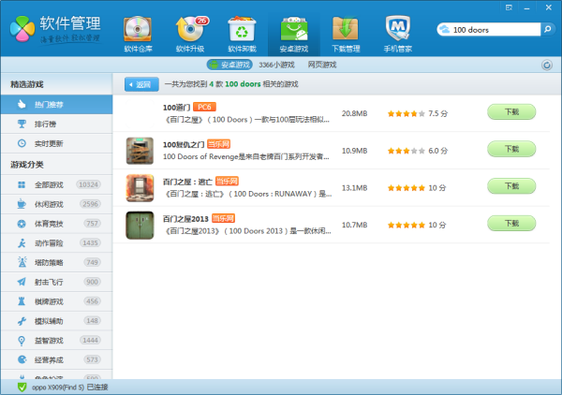Click the 休闲游戏 count 2596
Image resolution: width=562 pixels, height=395 pixels.
tap(90, 204)
